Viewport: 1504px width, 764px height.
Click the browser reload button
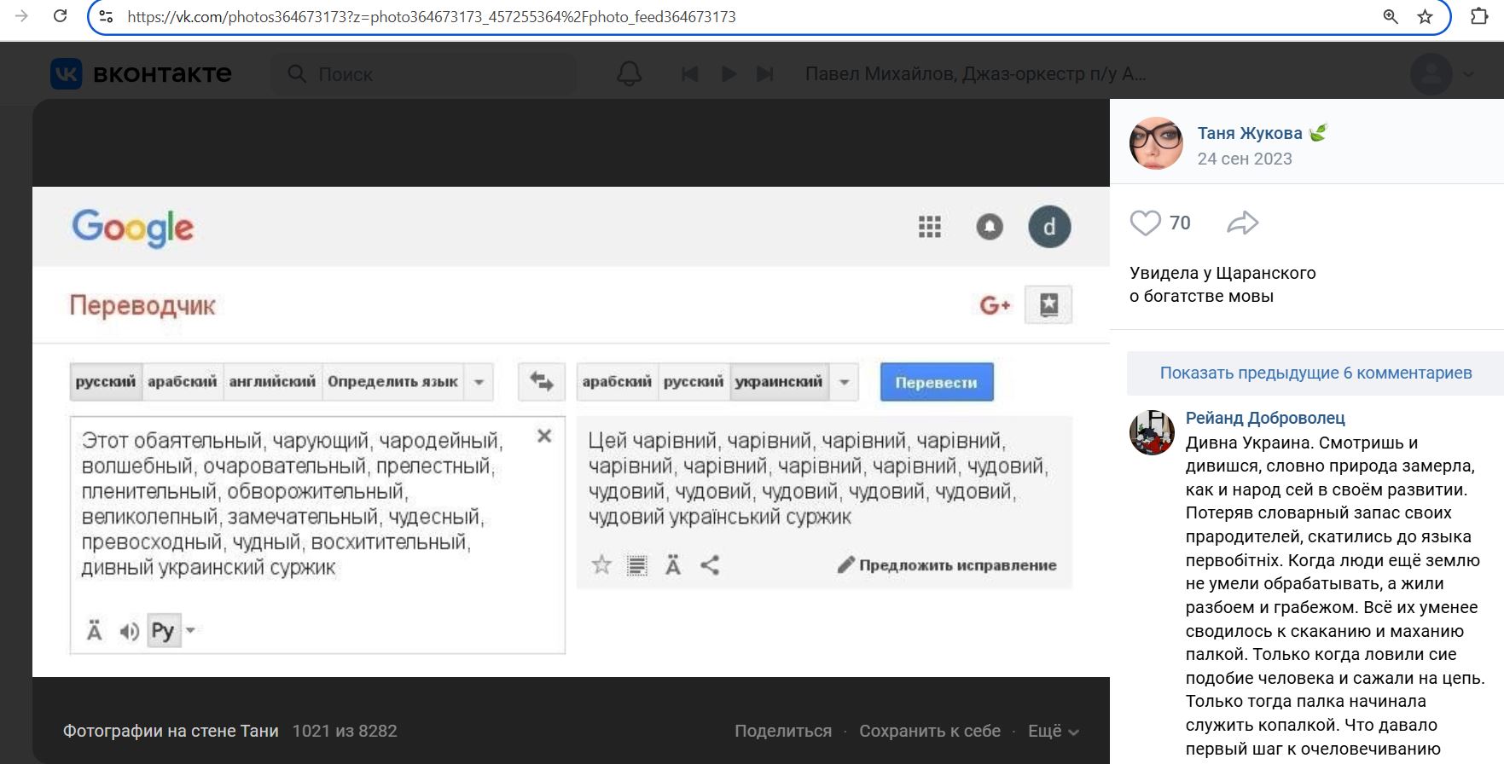(x=60, y=16)
